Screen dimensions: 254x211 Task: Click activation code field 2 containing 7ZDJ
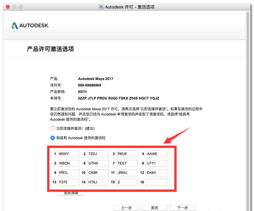(98, 154)
